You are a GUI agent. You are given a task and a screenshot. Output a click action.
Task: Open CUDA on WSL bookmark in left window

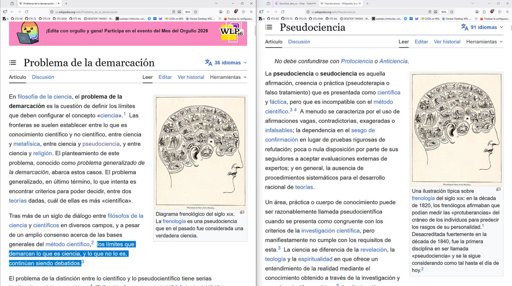coord(174,19)
